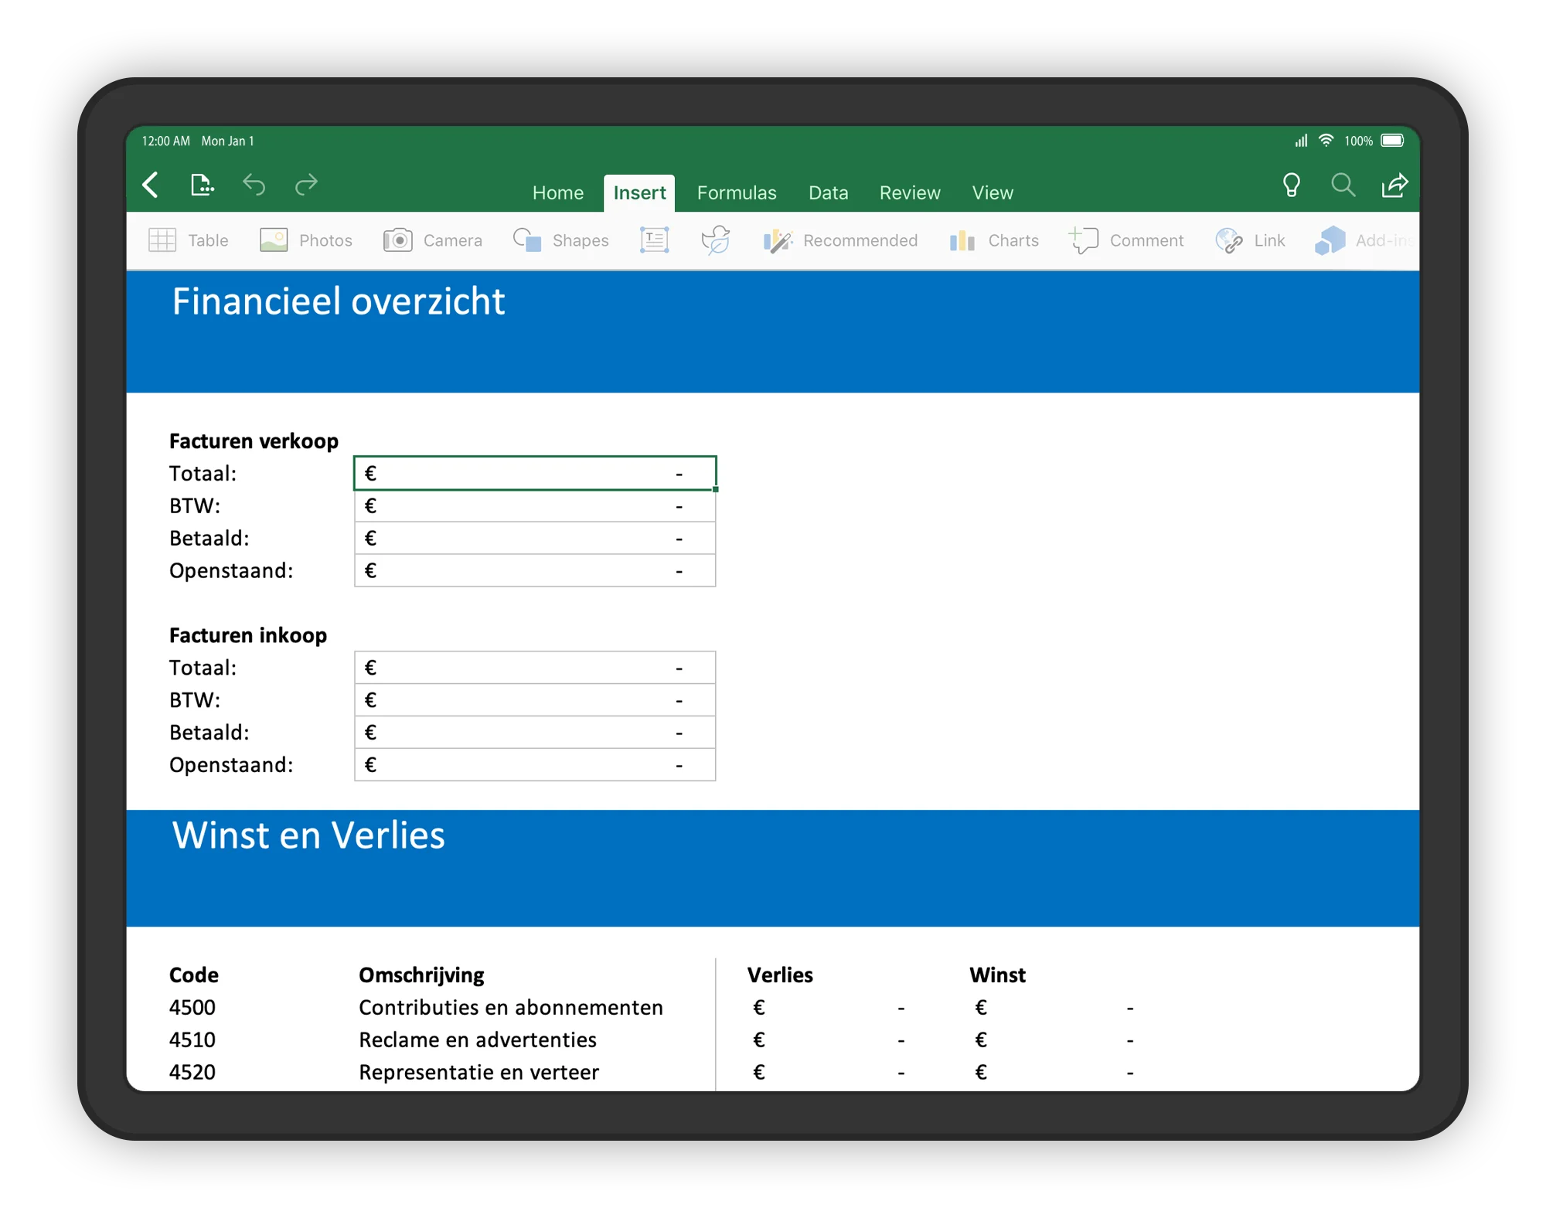Tap the share icon
1546x1218 pixels.
(x=1394, y=185)
